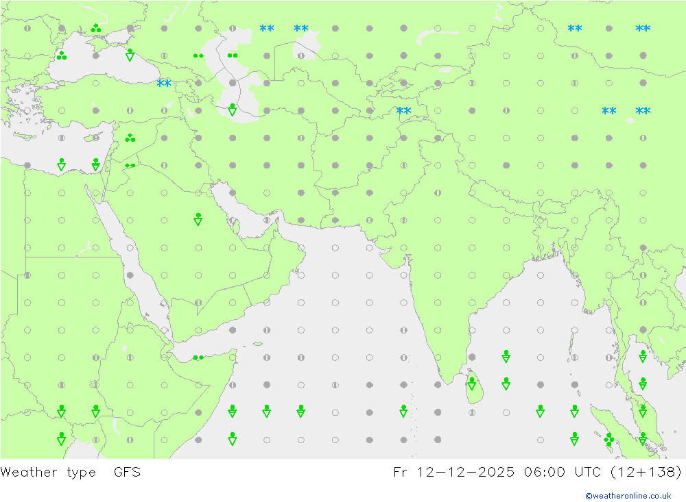Select shower symbol southwest of India's southern tip
The height and width of the screenshot is (502, 686).
[403, 411]
